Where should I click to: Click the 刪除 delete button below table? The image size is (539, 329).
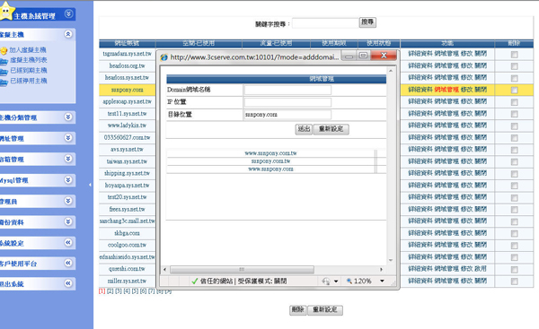coord(297,310)
